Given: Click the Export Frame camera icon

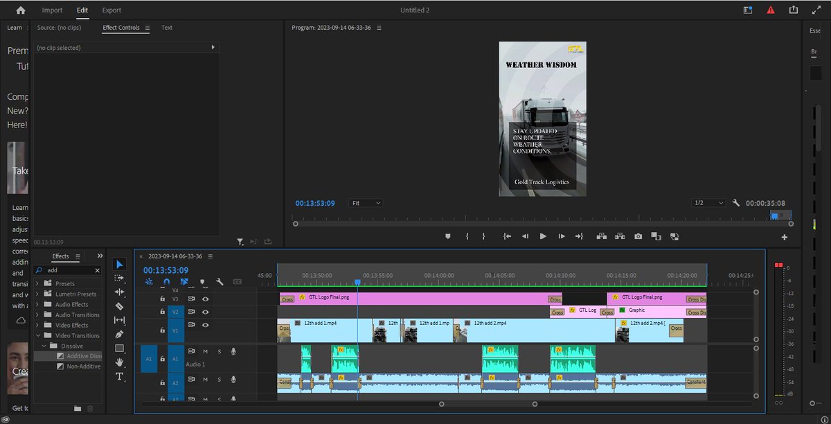Looking at the screenshot, I should [x=638, y=236].
